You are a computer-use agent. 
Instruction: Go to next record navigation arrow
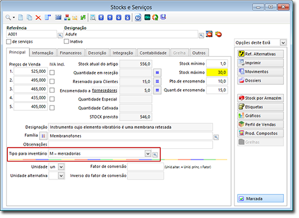pos(119,17)
